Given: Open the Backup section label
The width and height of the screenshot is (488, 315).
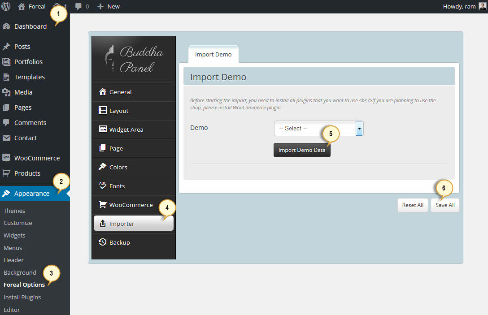Looking at the screenshot, I should pos(119,242).
